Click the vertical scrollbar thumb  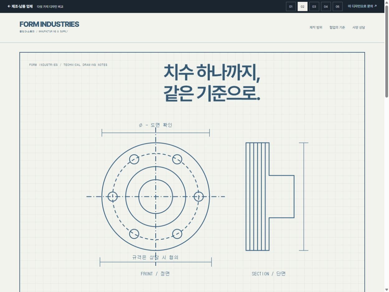click(387, 51)
